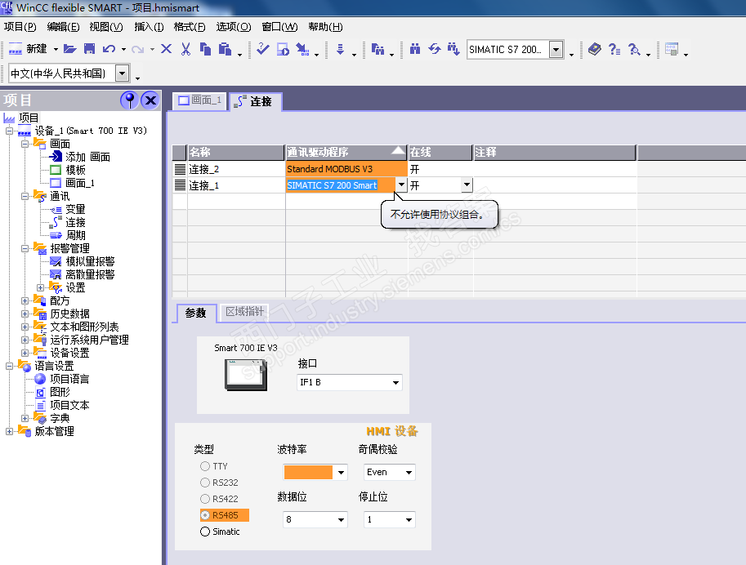Open the 帮助(H) menu
746x565 pixels.
(325, 27)
